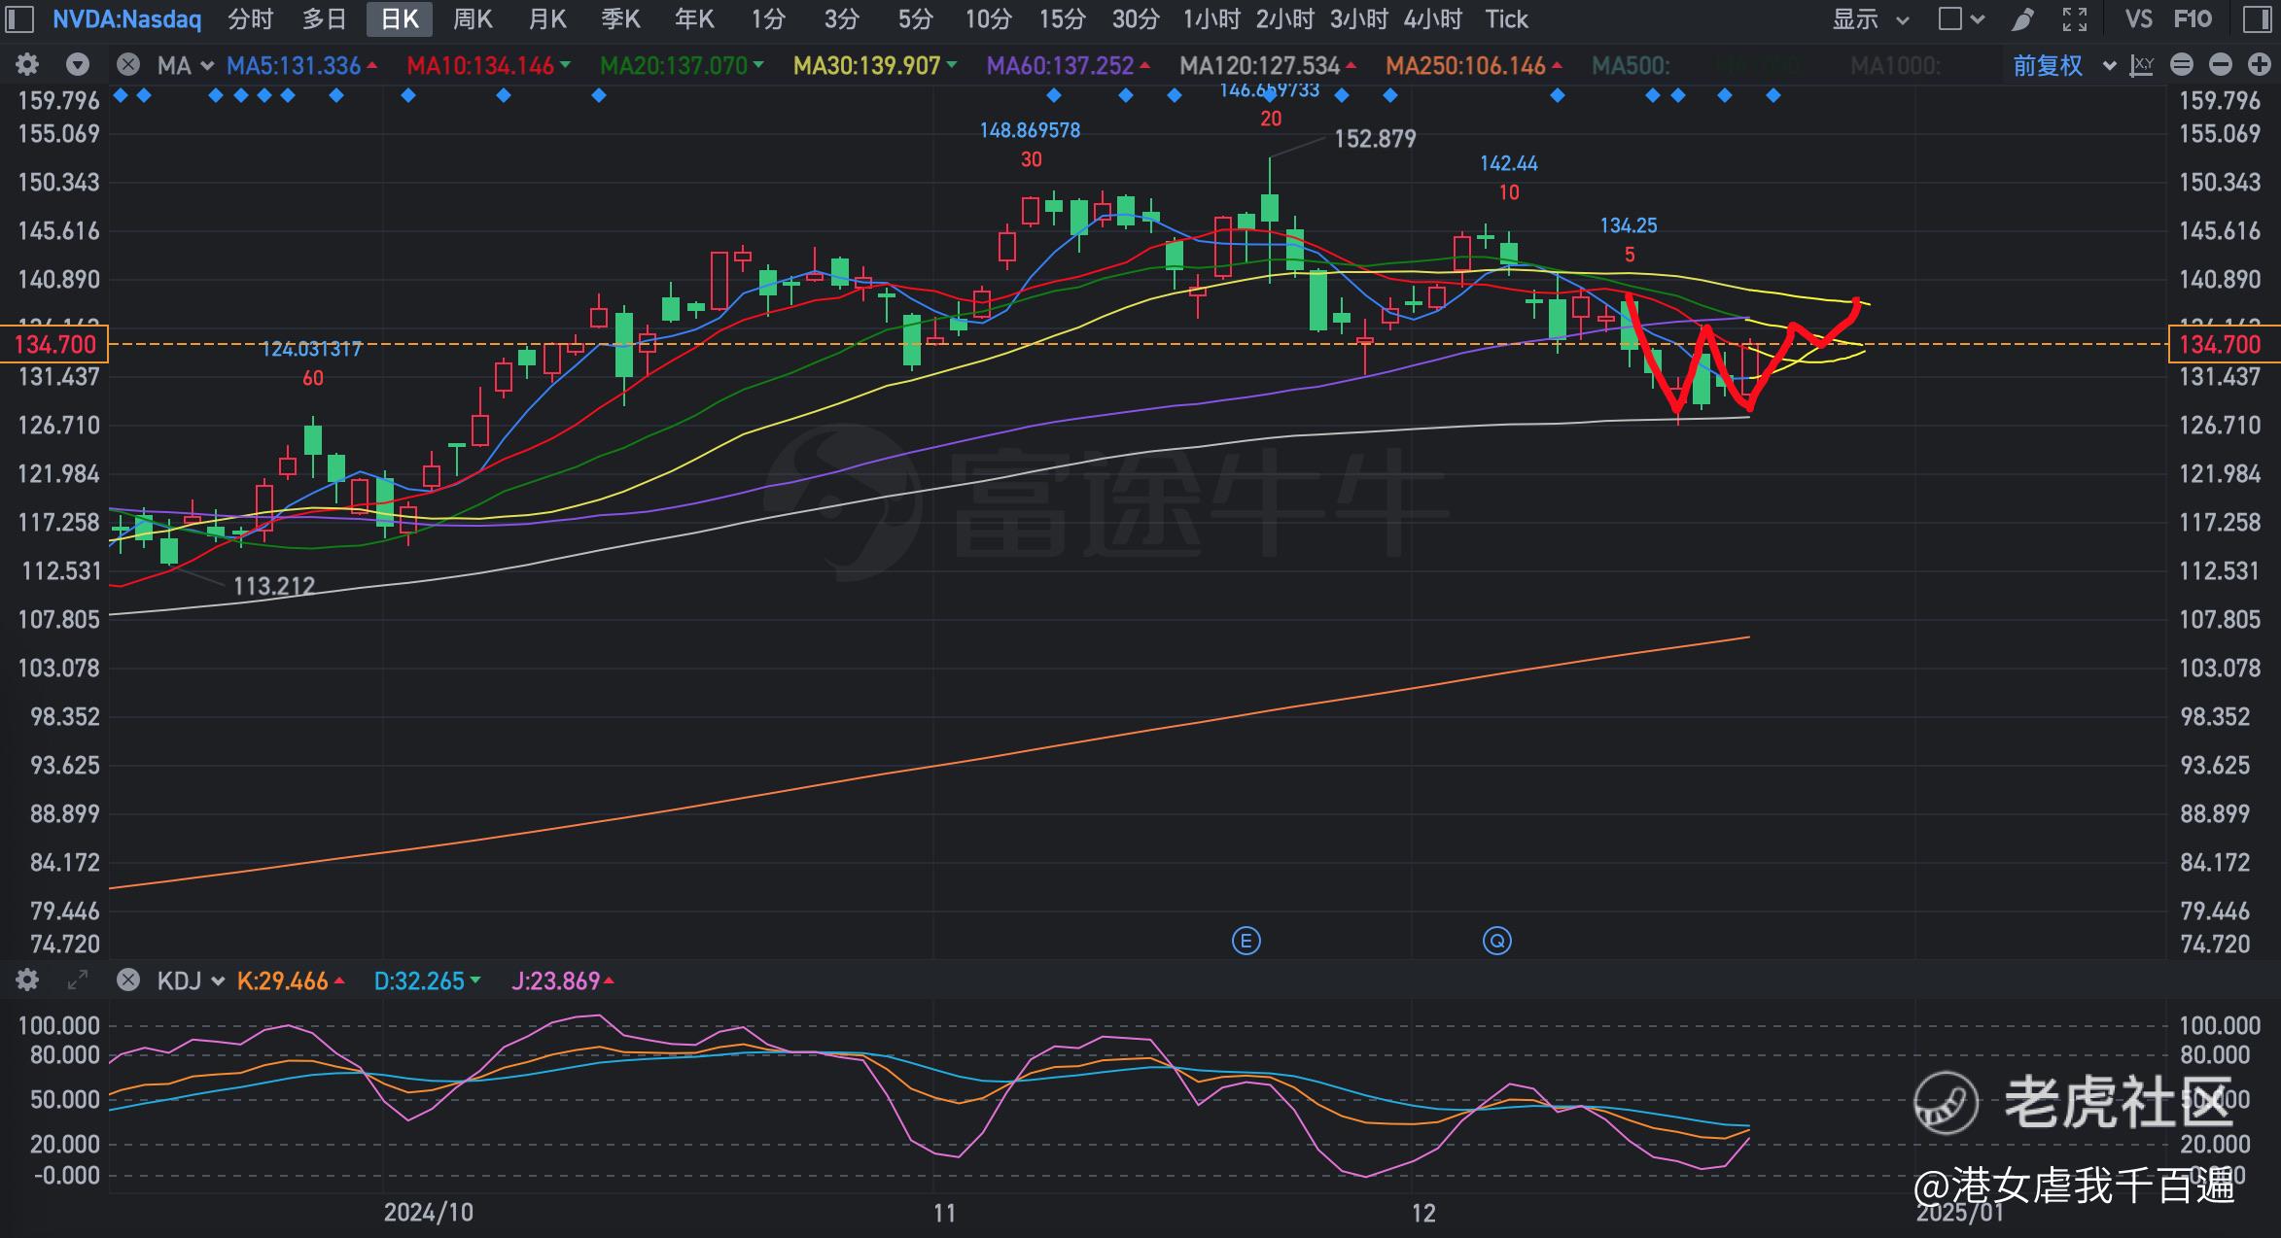The height and width of the screenshot is (1238, 2281).
Task: Open the MA indicator dropdown
Action: point(185,66)
